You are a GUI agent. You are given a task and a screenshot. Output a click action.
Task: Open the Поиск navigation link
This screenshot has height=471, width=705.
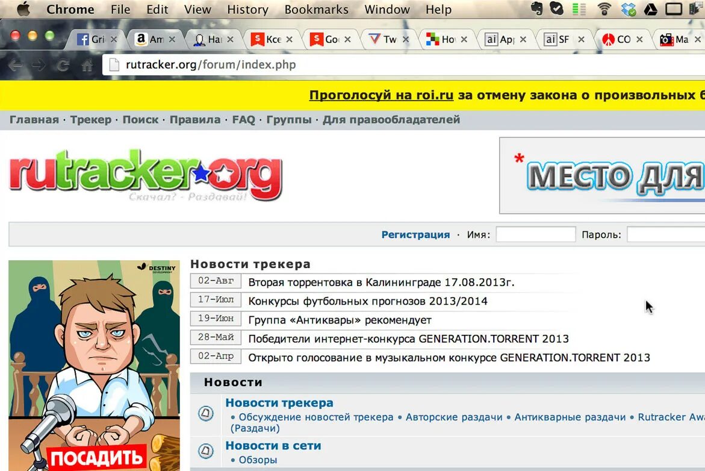pos(141,120)
